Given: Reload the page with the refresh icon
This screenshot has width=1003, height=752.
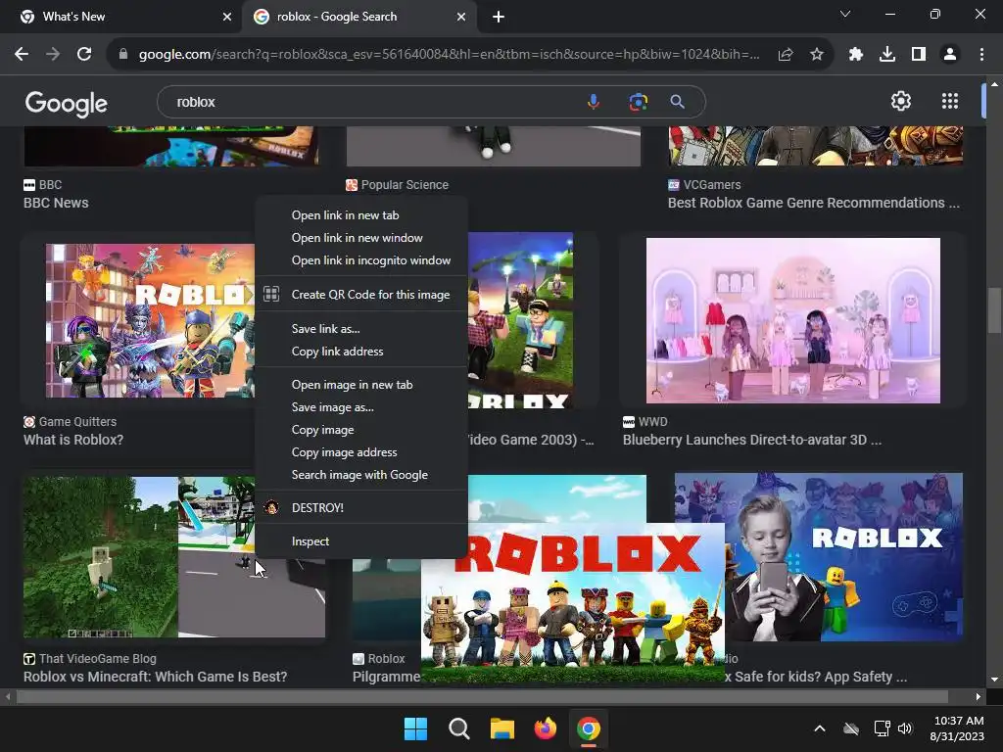Looking at the screenshot, I should pos(84,55).
